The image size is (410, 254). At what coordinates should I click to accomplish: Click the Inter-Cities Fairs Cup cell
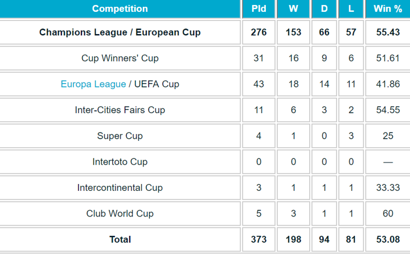click(120, 110)
